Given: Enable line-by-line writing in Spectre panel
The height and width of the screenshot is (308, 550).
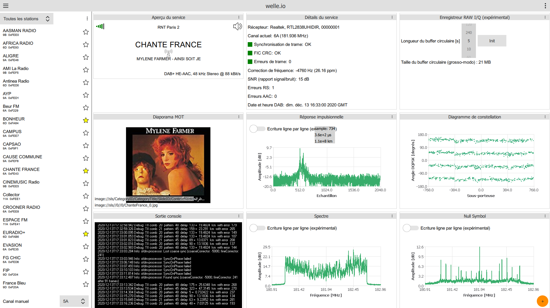Looking at the screenshot, I should pyautogui.click(x=257, y=228).
